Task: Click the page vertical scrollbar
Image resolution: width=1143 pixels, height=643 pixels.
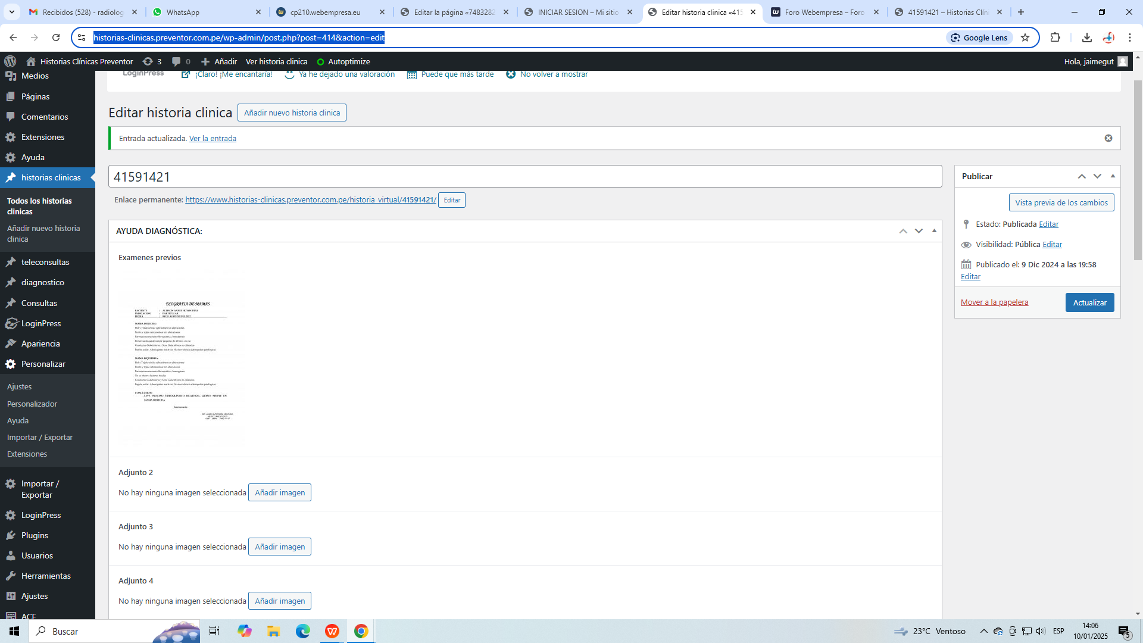Action: pos(1138,170)
